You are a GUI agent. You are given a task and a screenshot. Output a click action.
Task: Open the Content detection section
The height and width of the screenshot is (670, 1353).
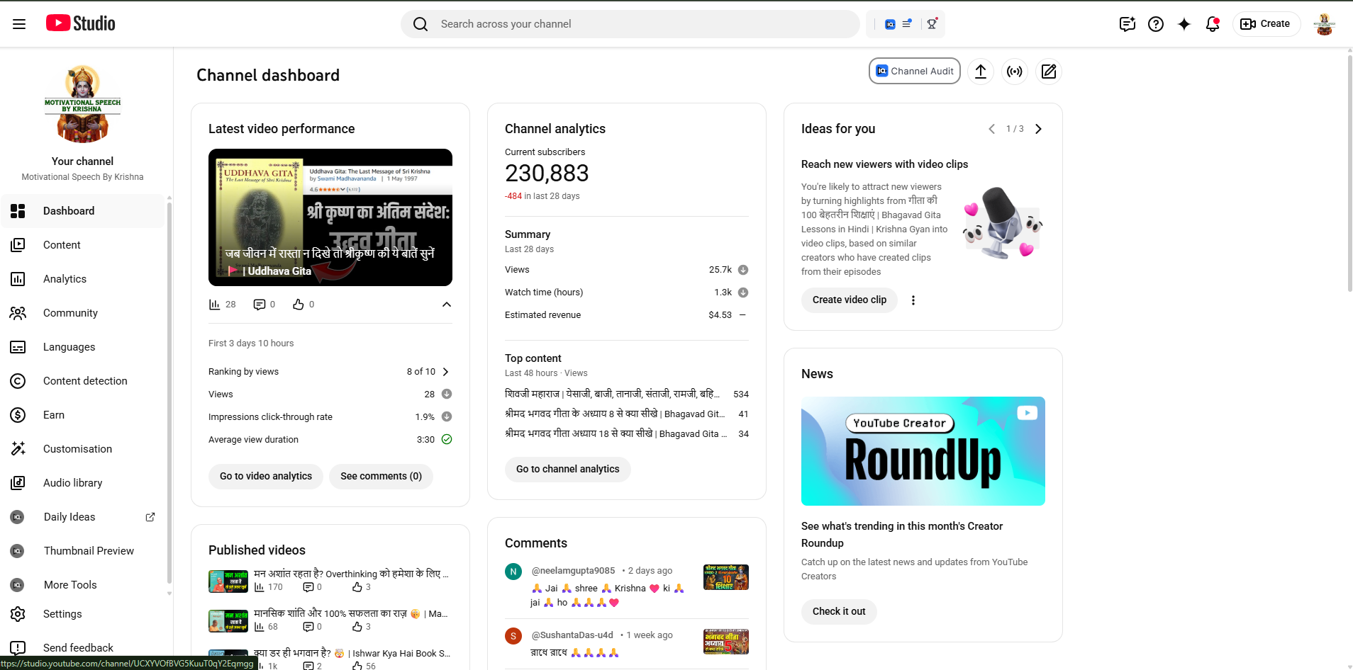tap(85, 380)
